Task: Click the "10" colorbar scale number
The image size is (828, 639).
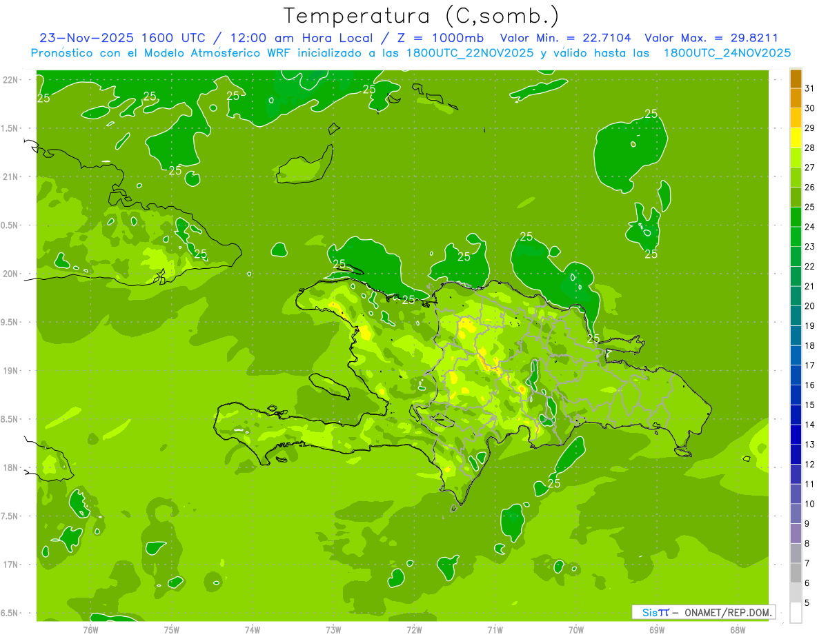Action: tap(810, 504)
